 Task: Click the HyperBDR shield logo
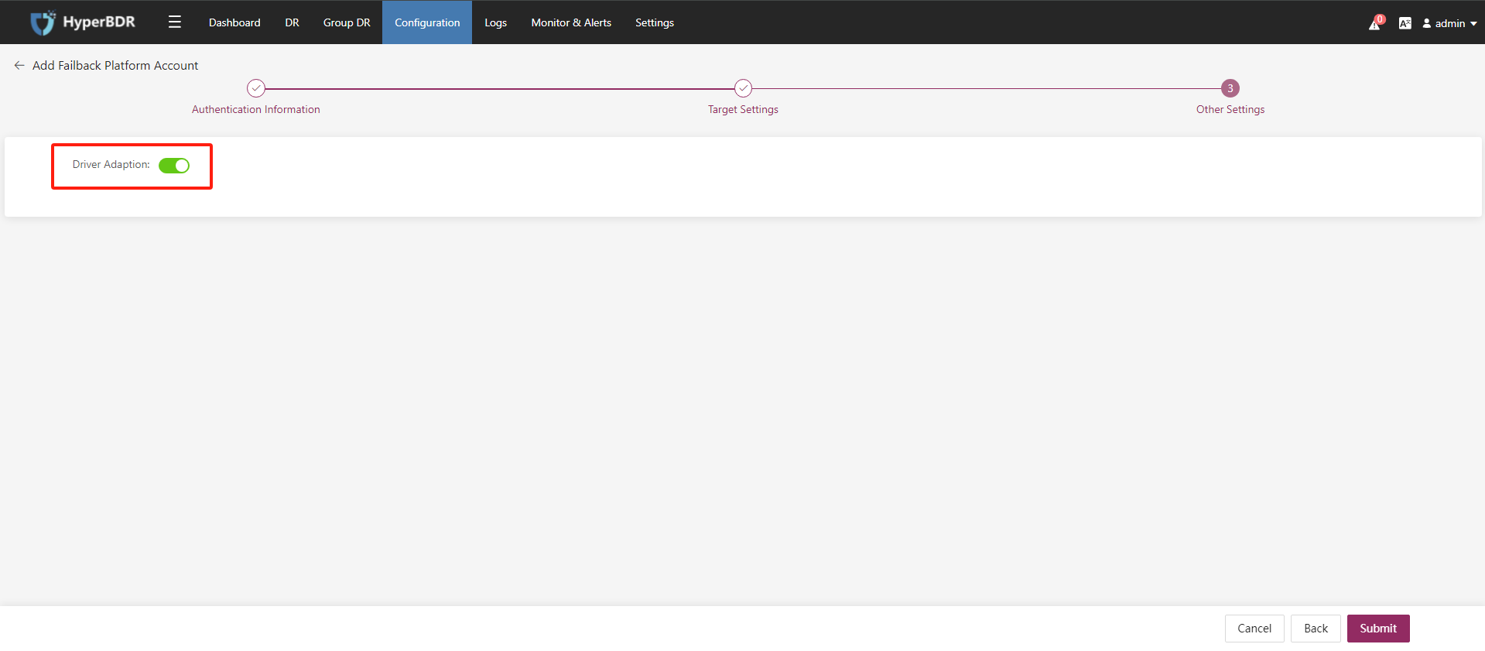tap(43, 22)
